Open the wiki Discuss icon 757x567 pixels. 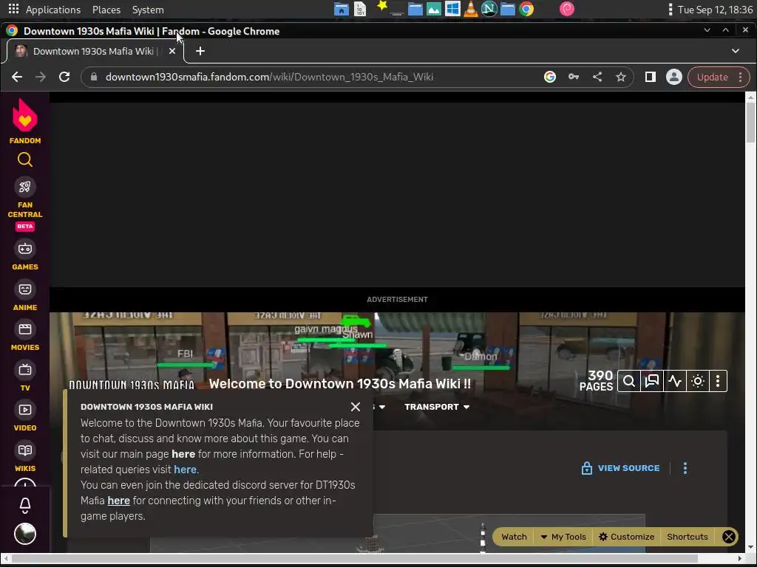click(652, 382)
